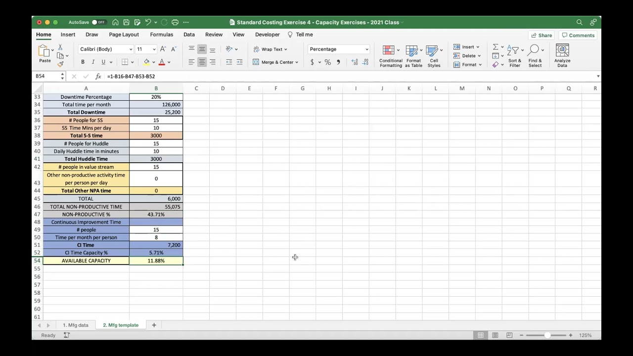This screenshot has height=356, width=633.
Task: Open Analyze Data pane
Action: pos(562,55)
